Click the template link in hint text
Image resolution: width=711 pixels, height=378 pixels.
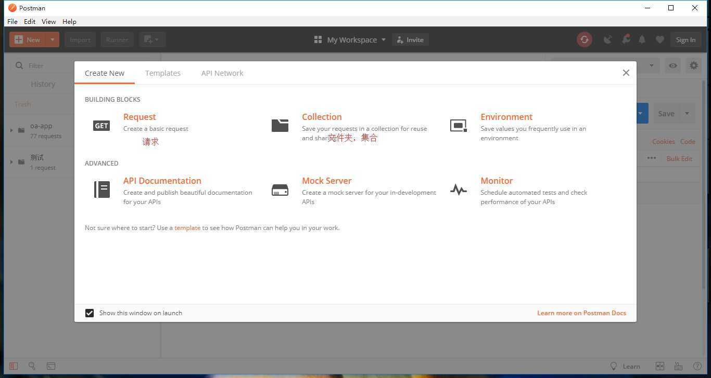[187, 227]
